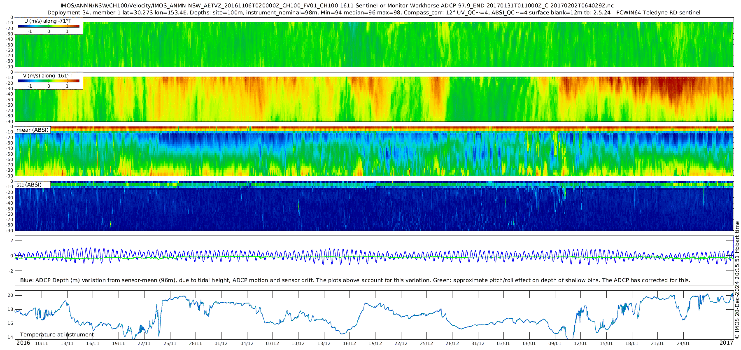The height and width of the screenshot is (350, 741).
Task: Click the 2017 year label on time axis
Action: click(x=726, y=343)
